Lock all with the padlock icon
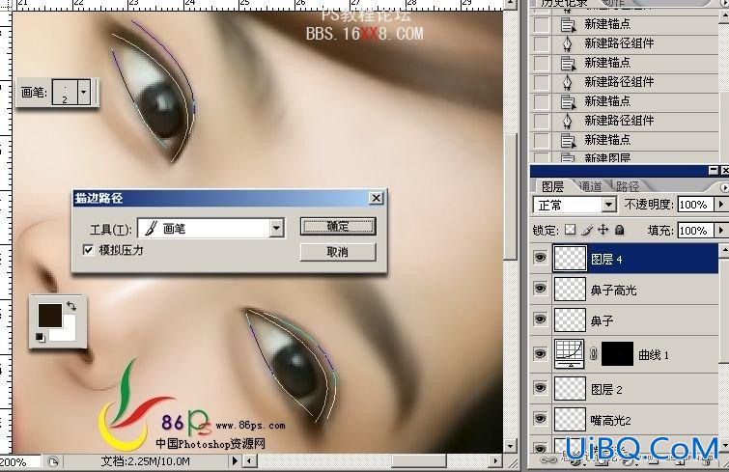 [619, 230]
